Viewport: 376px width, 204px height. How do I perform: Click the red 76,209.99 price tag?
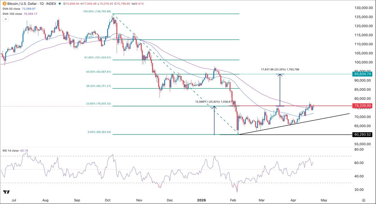point(363,105)
